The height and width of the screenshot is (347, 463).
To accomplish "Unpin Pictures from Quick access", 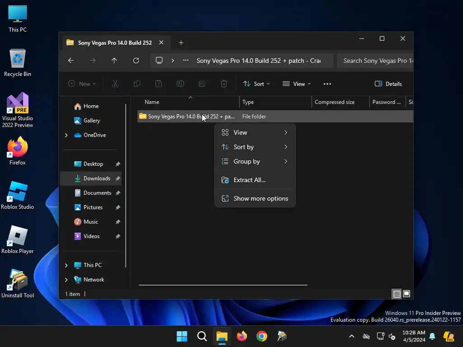I will tap(118, 207).
